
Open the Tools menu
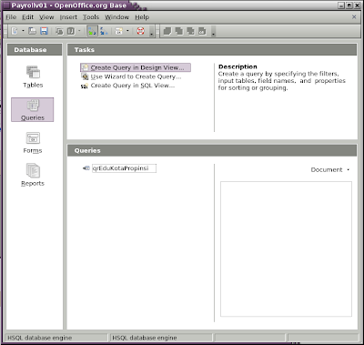coord(91,17)
